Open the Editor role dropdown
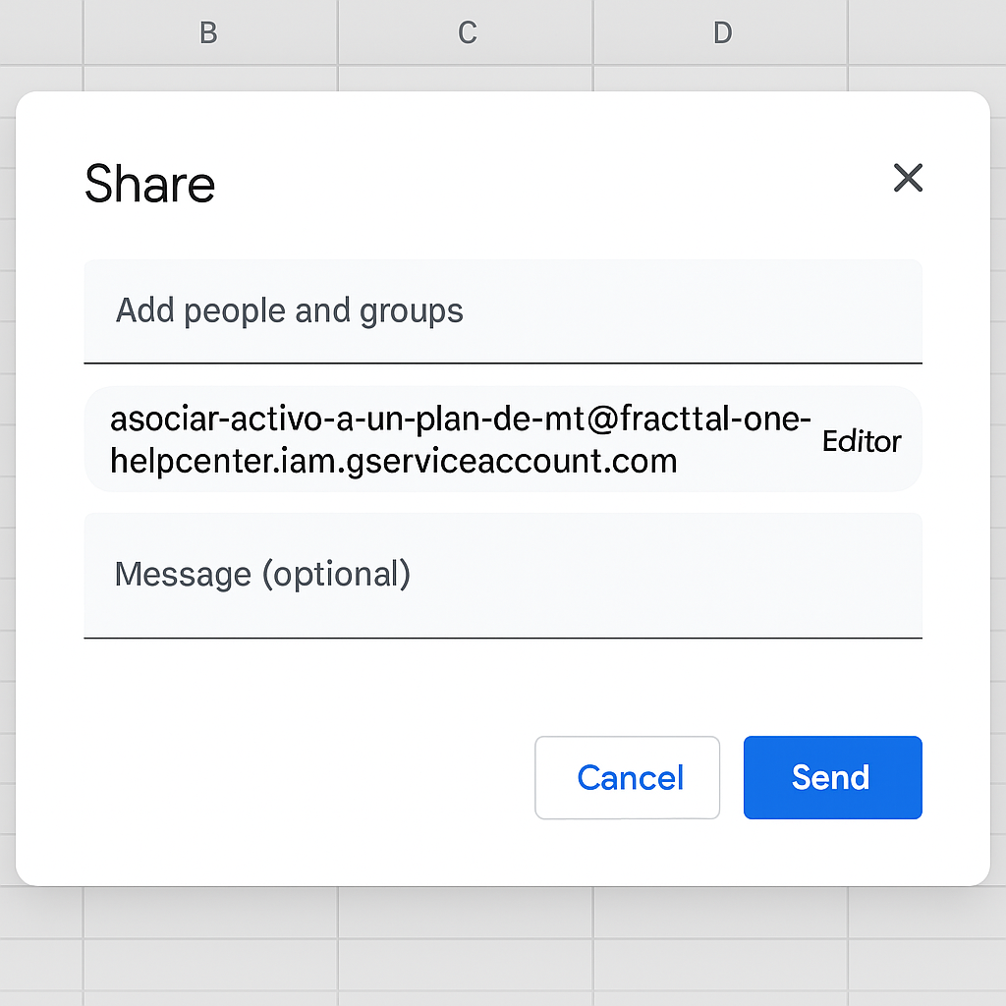 click(x=862, y=441)
